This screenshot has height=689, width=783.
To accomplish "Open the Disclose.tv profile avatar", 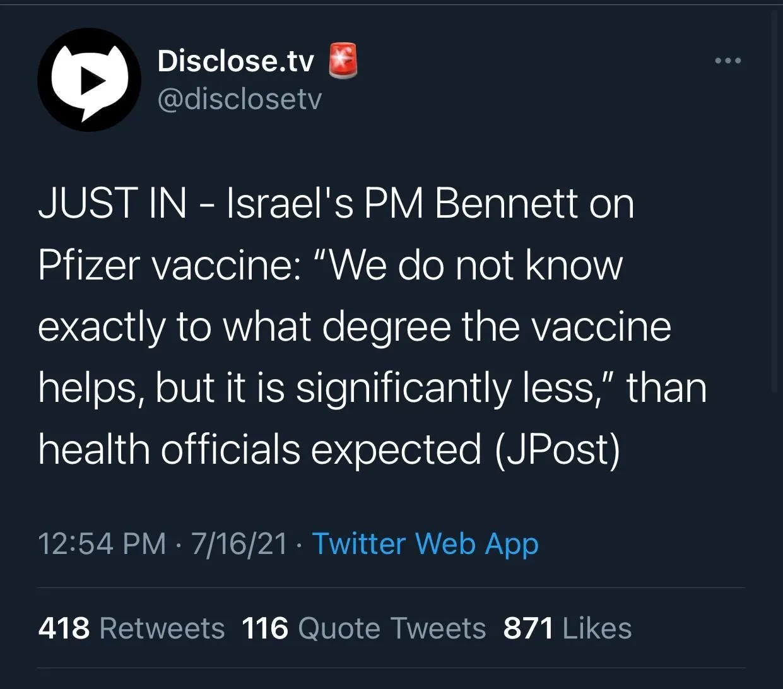I will [x=90, y=80].
